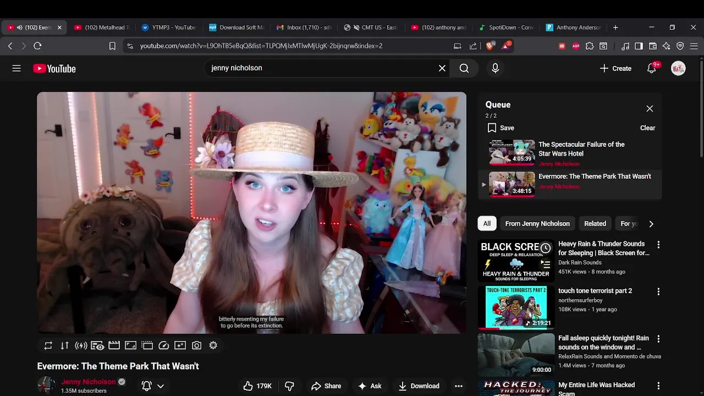This screenshot has width=704, height=396.
Task: Open the new tab plus button
Action: (615, 28)
